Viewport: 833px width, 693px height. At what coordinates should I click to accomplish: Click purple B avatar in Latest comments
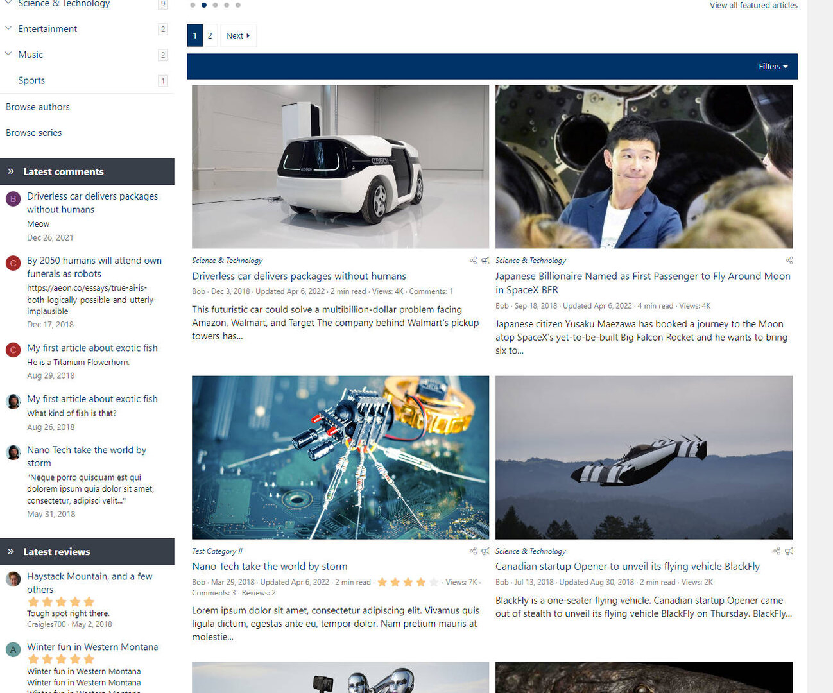tap(13, 199)
